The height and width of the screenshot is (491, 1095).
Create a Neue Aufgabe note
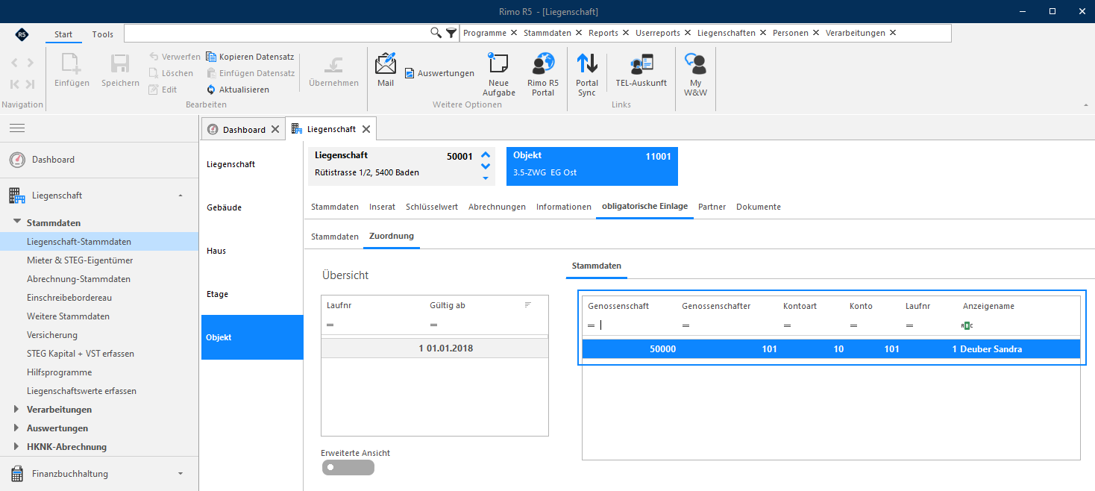(x=499, y=74)
